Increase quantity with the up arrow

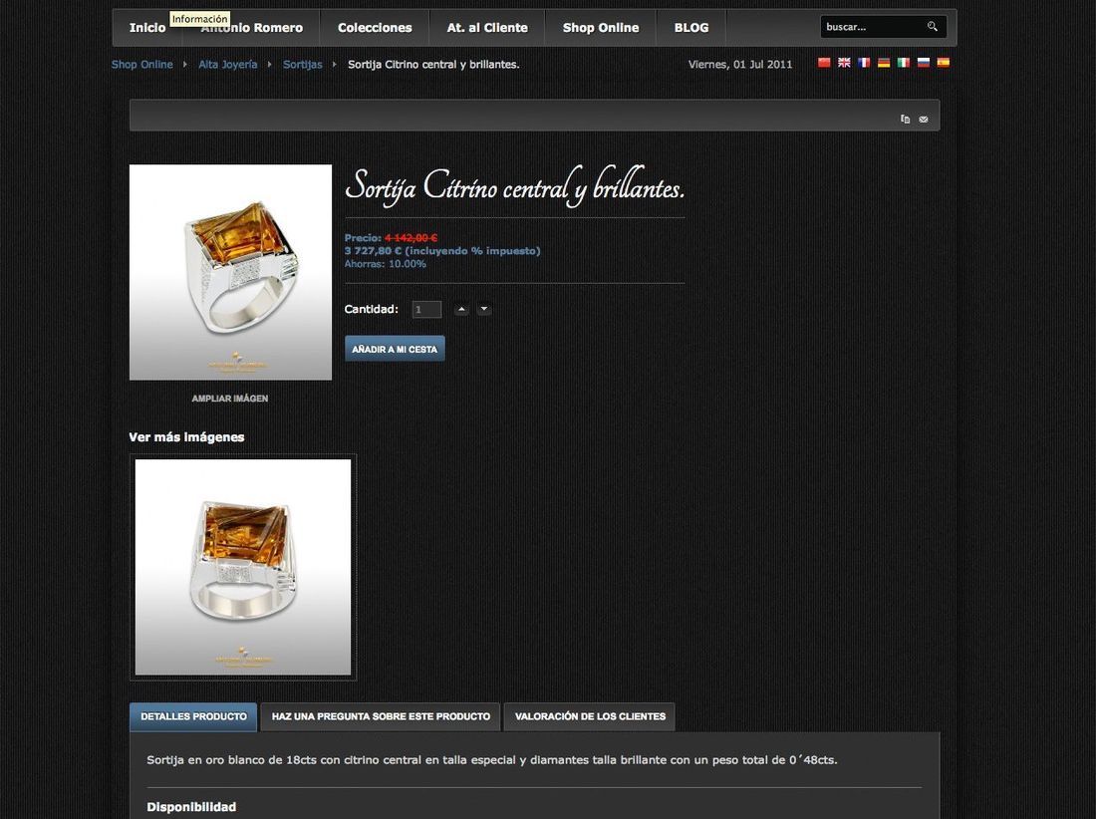coord(461,309)
